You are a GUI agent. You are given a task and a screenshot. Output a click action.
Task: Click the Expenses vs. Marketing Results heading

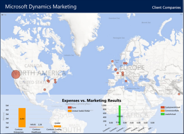[x=92, y=100]
